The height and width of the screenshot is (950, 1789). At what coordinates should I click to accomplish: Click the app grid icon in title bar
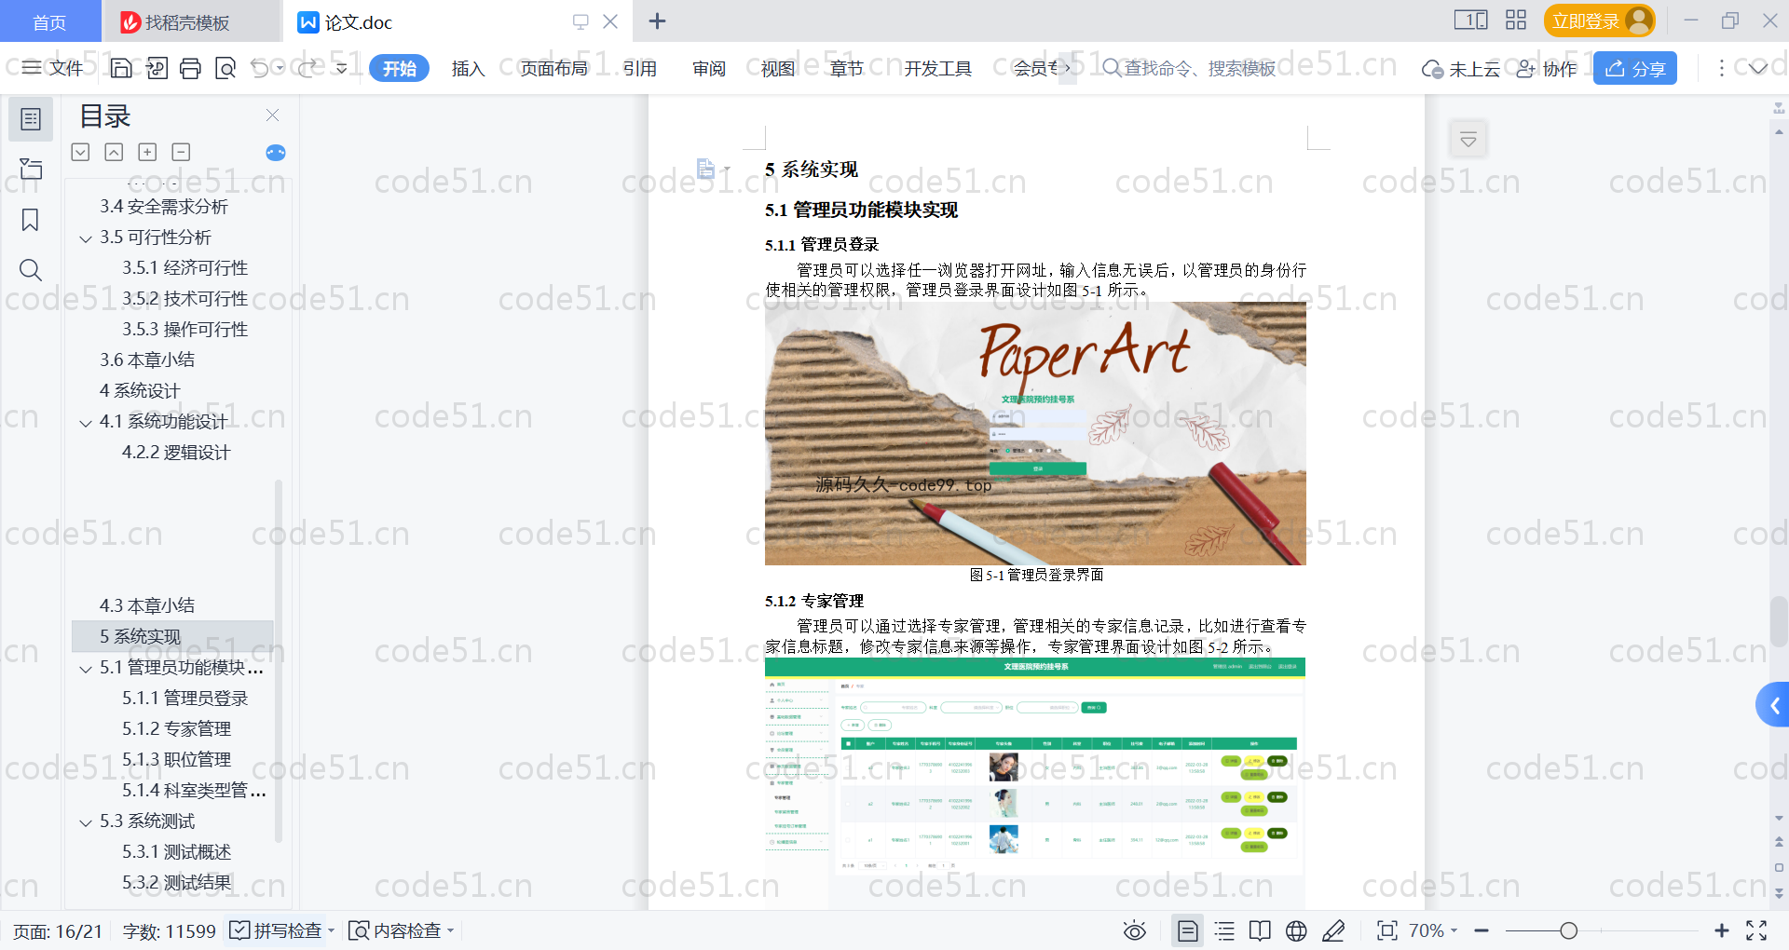pos(1516,20)
